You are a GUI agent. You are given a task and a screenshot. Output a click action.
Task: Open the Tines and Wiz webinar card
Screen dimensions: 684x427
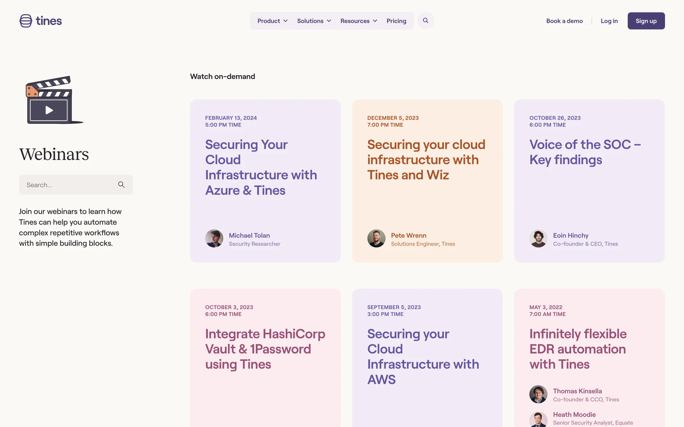pyautogui.click(x=426, y=160)
